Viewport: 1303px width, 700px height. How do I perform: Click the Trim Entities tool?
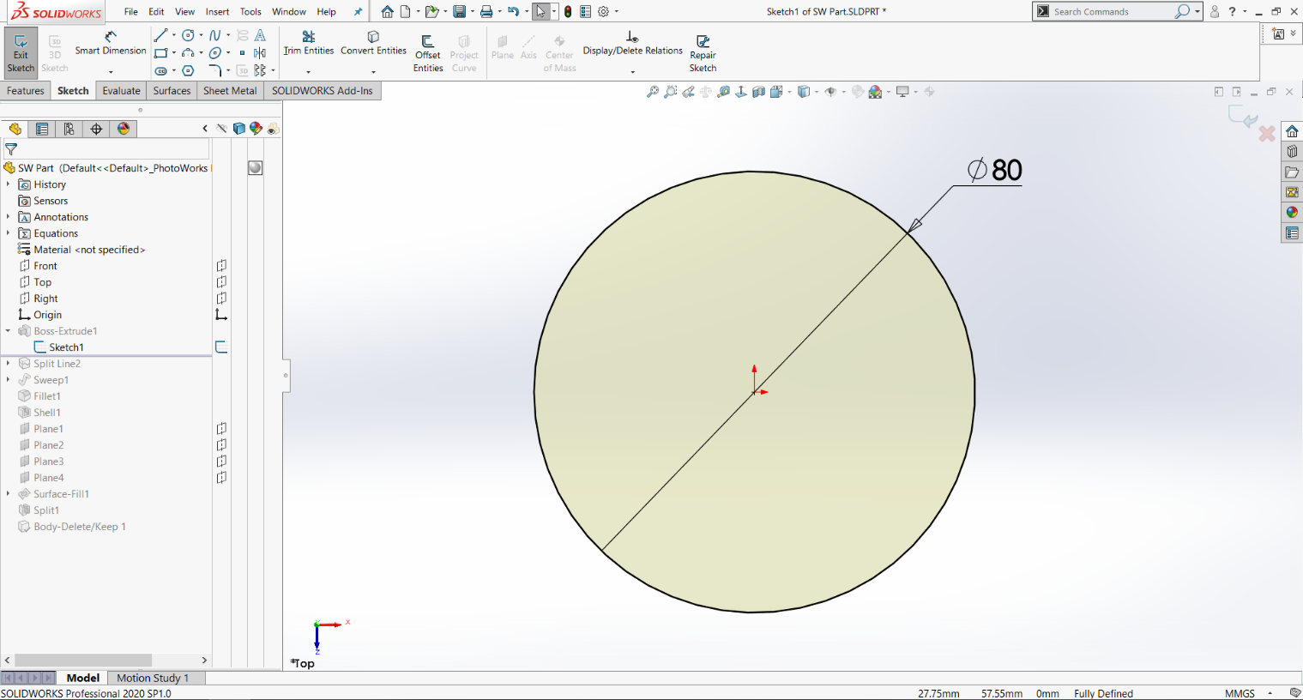pyautogui.click(x=307, y=50)
